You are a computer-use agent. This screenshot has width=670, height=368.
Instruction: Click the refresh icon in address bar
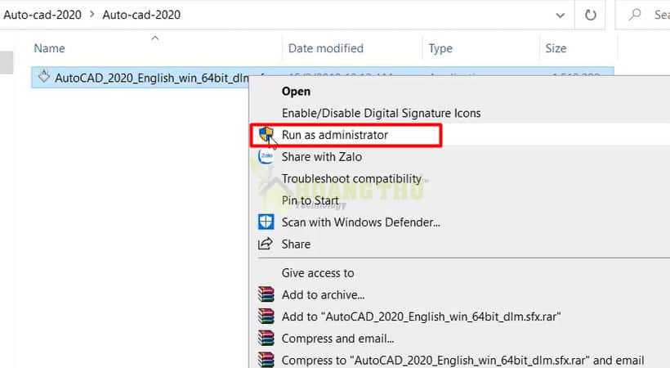(590, 15)
